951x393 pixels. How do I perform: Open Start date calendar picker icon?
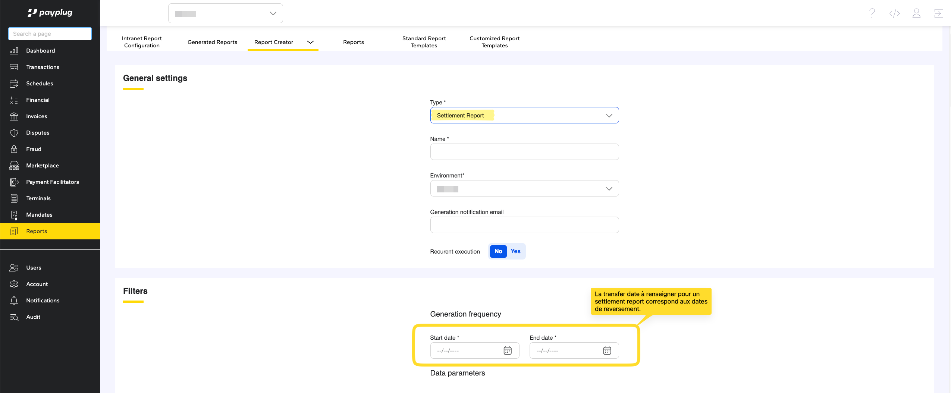tap(507, 350)
